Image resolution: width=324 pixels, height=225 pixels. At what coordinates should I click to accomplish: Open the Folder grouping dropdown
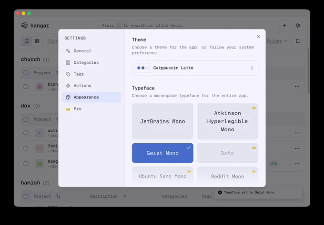(277, 41)
